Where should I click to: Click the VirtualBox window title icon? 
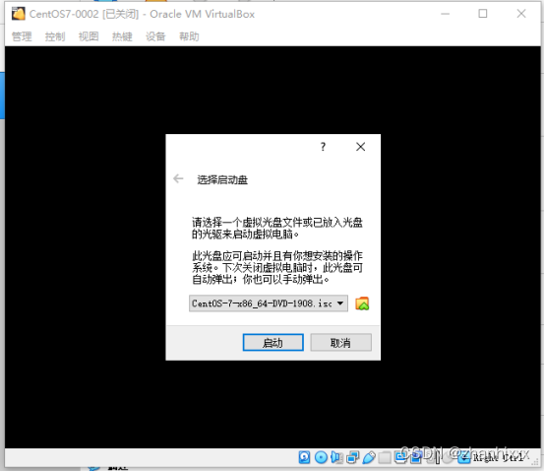[19, 14]
